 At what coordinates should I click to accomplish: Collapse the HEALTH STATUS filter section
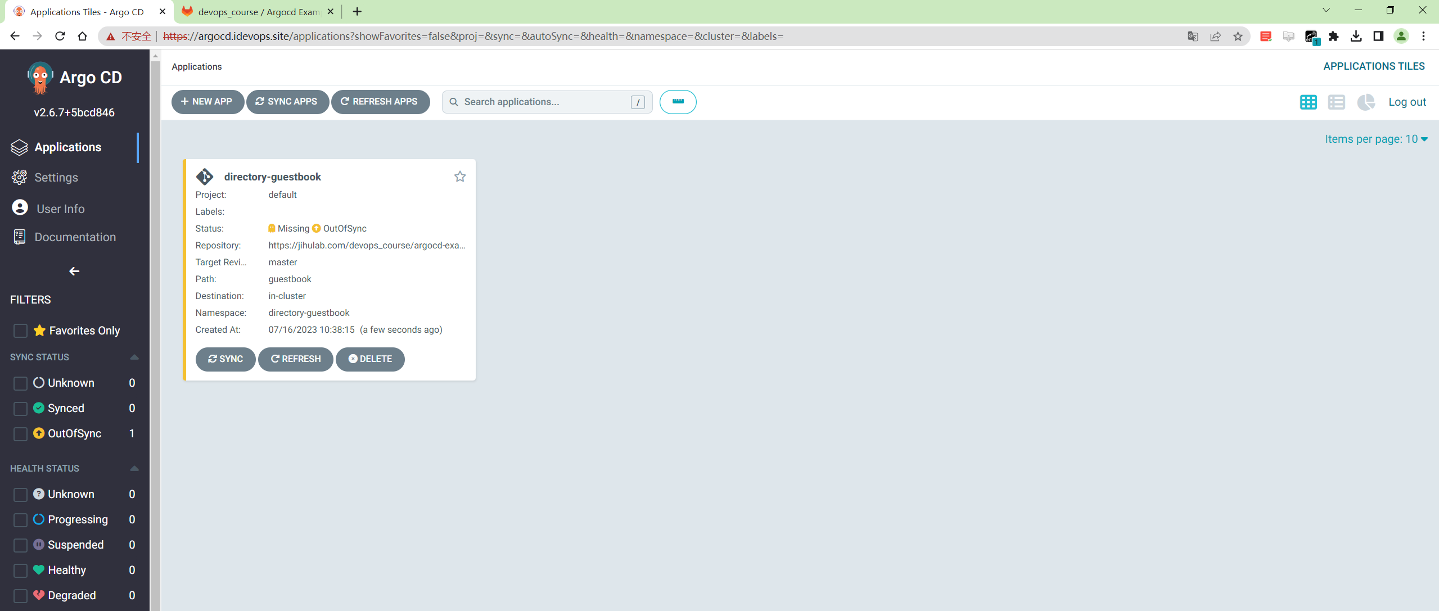coord(134,469)
